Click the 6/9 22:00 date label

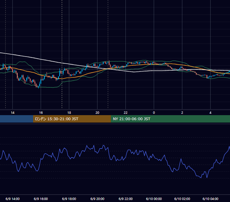(125, 199)
